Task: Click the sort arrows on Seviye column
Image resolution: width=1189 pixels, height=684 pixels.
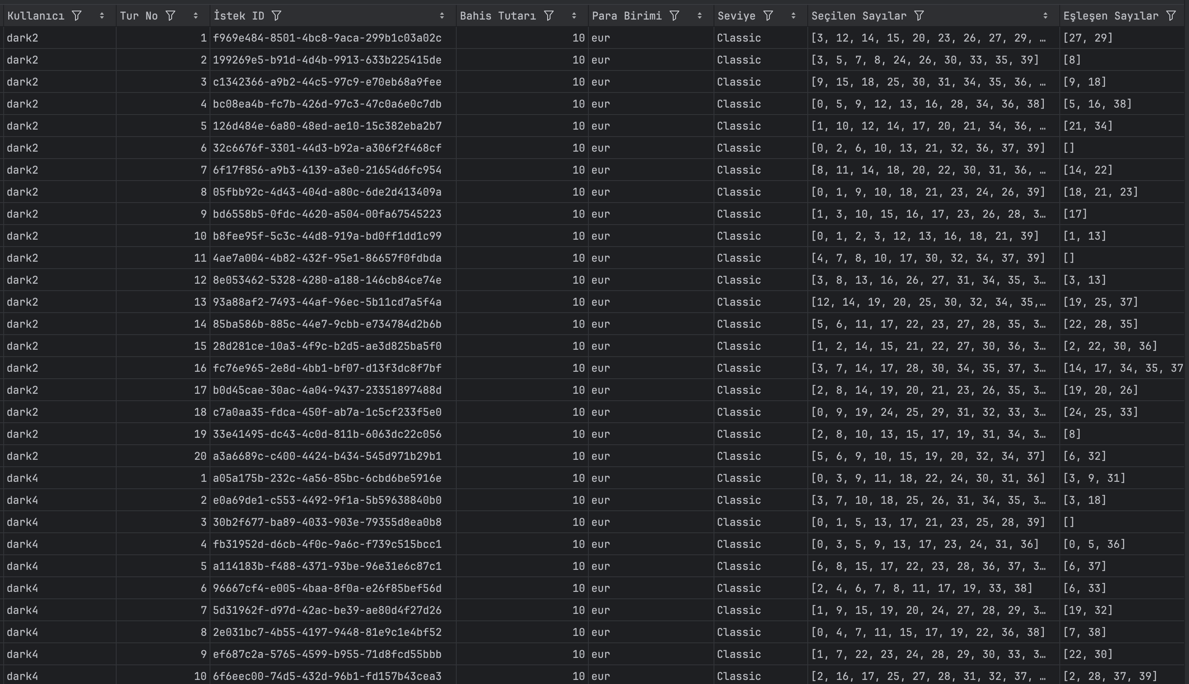Action: pos(793,16)
